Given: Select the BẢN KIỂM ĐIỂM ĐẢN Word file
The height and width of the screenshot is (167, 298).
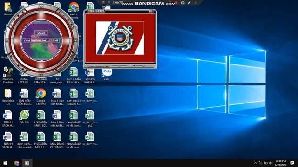Looking at the screenshot, I should [x=24, y=97].
